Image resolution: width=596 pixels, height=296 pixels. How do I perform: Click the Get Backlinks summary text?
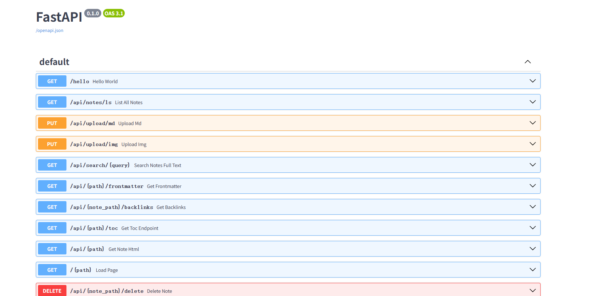tap(171, 207)
